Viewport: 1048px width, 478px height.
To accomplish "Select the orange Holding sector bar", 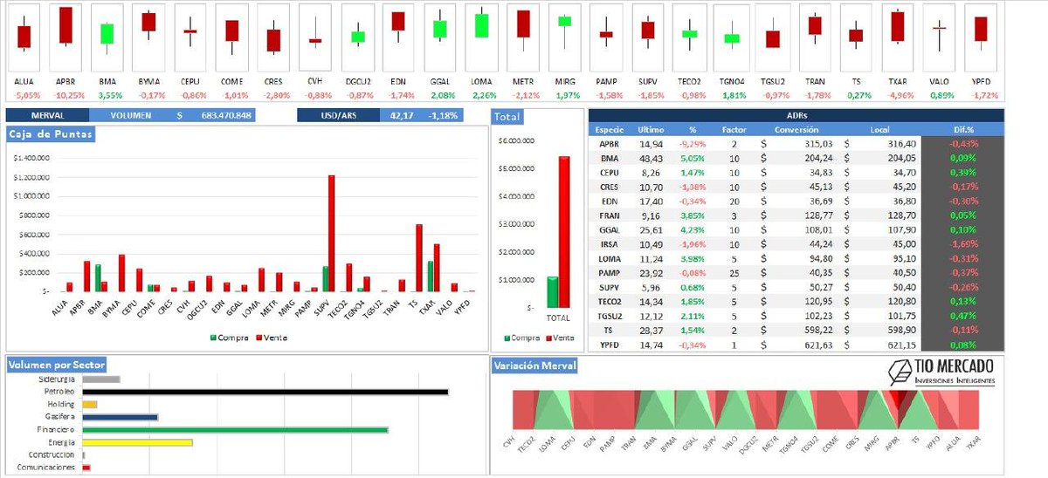I will click(x=89, y=405).
